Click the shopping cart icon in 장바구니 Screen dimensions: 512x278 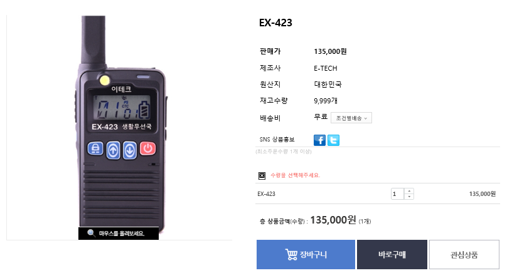[291, 255]
